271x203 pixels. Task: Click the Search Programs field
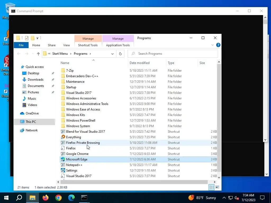point(173,54)
